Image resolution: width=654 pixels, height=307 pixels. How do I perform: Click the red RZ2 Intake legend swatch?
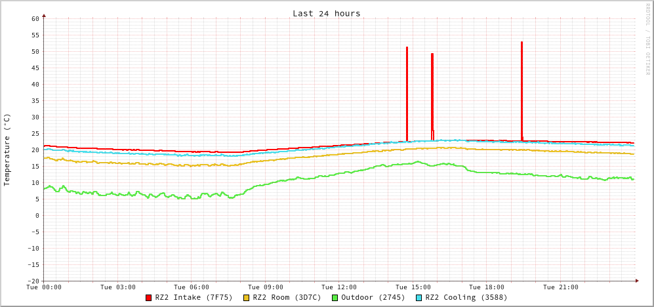(x=149, y=298)
